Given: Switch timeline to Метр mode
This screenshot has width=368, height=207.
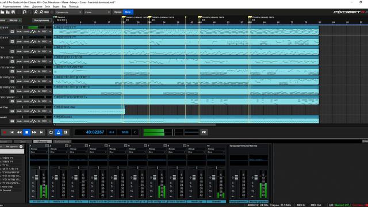Looking at the screenshot, I should pyautogui.click(x=128, y=12).
